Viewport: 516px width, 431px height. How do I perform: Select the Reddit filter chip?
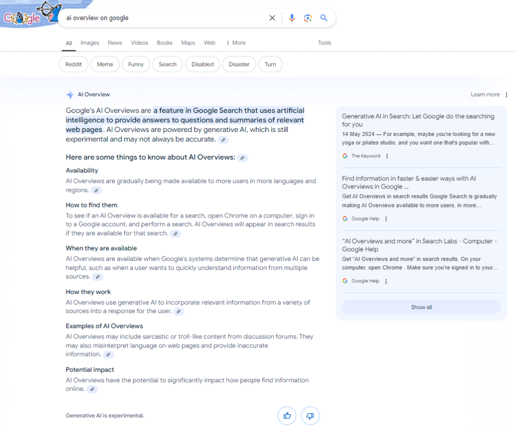[x=74, y=64]
